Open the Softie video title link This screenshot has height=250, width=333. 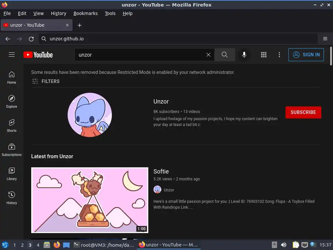click(x=161, y=171)
